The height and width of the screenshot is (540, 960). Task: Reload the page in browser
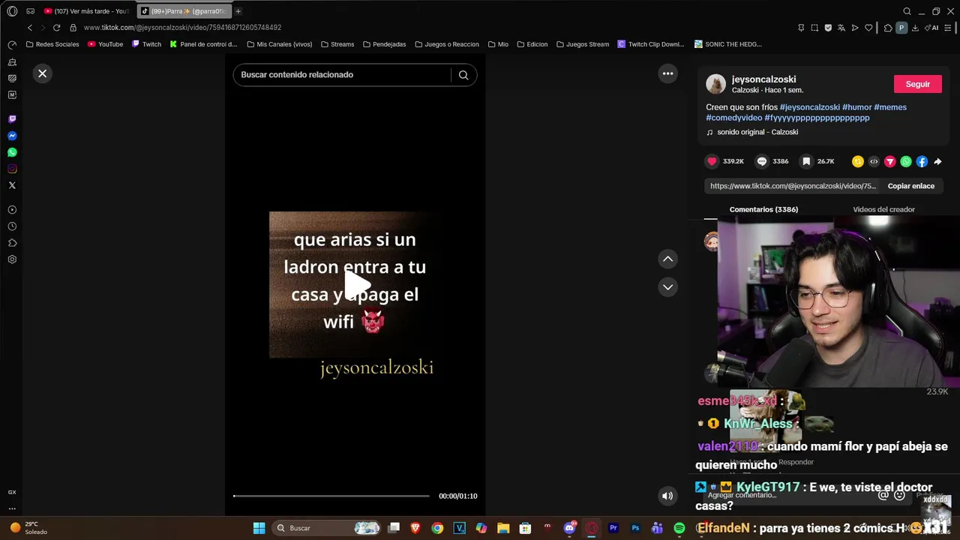[x=56, y=28]
